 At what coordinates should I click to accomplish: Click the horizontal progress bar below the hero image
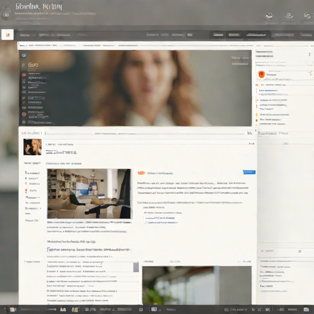[145, 134]
